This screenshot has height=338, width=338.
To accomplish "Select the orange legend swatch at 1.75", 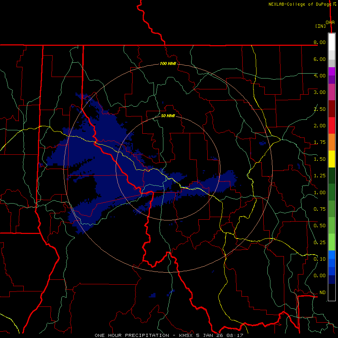I will 332,142.
